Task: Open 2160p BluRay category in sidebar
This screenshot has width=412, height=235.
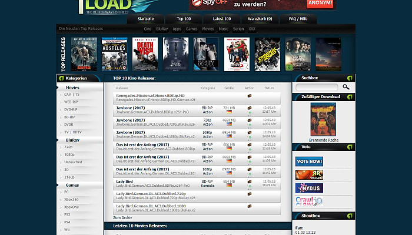Action: [69, 177]
